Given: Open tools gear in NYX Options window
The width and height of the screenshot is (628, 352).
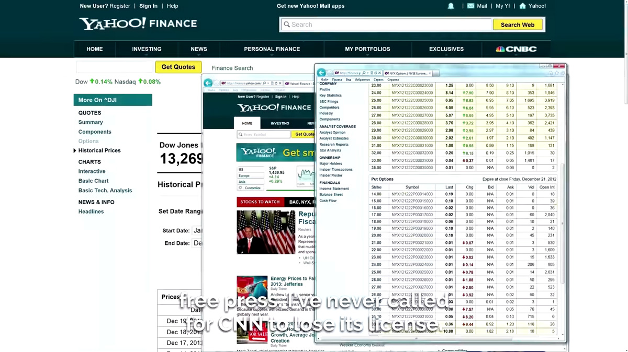Looking at the screenshot, I should pyautogui.click(x=562, y=73).
